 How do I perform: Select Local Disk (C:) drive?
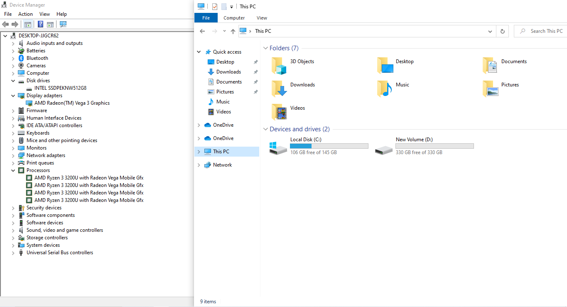click(305, 140)
